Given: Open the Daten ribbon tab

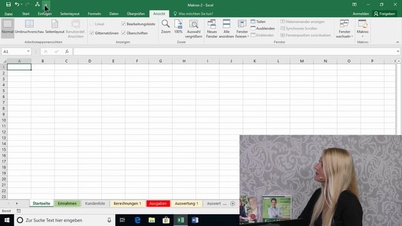Looking at the screenshot, I should coord(114,14).
